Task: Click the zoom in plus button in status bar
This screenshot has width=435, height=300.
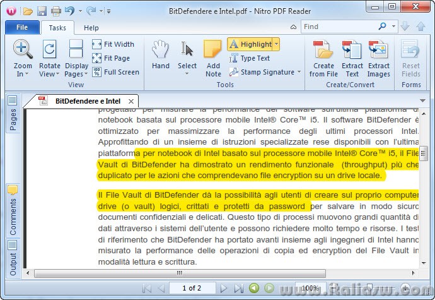Action: pos(406,288)
